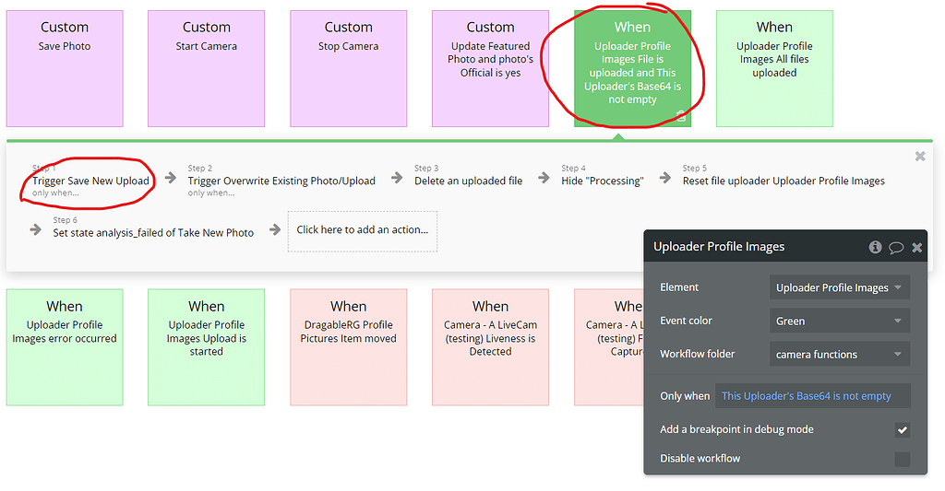Open the Element dropdown

pos(840,287)
